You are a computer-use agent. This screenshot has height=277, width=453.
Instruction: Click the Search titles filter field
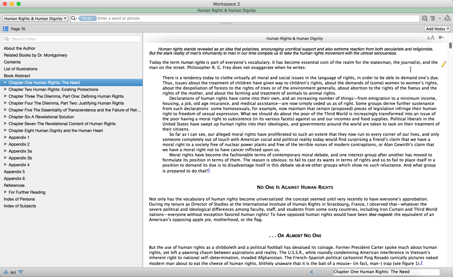(71, 39)
